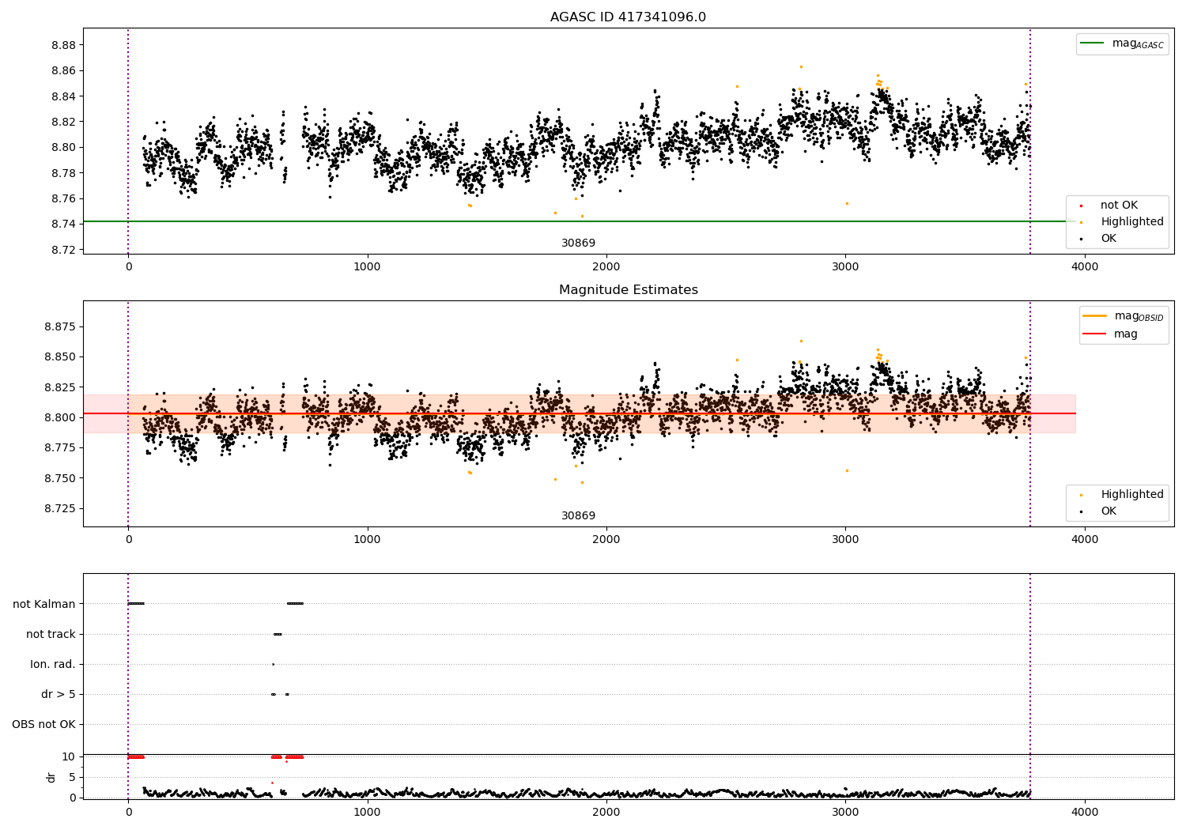
Task: Click the "2000" x-axis tick in Magnitude Estimates plot
Action: [606, 540]
